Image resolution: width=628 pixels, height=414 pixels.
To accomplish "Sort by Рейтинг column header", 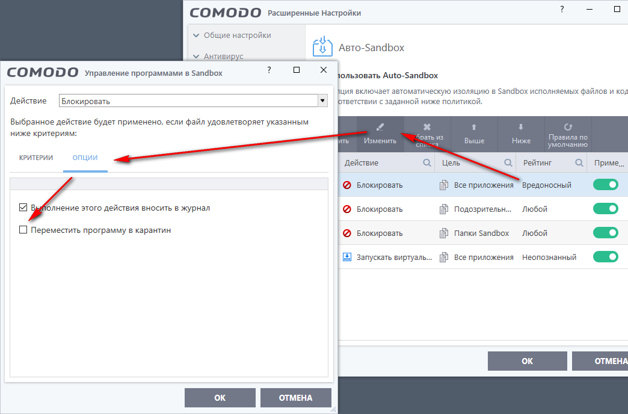I will point(538,162).
